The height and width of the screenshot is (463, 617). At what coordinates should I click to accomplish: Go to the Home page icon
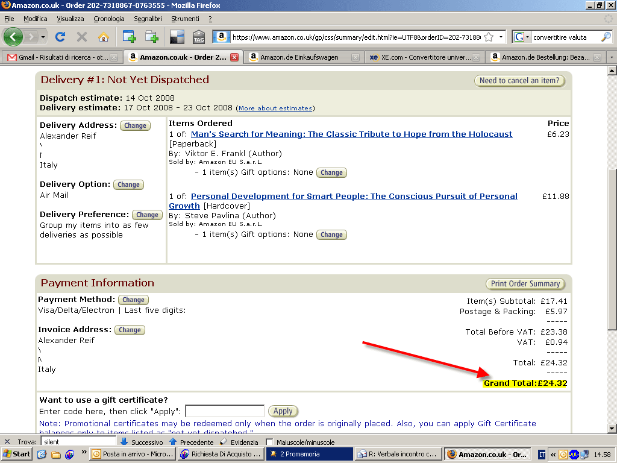[104, 37]
